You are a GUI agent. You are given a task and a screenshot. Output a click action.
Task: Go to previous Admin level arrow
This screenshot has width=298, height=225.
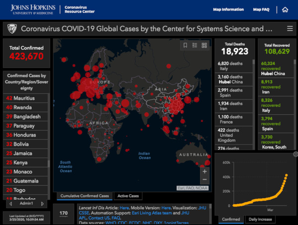(x=10, y=204)
